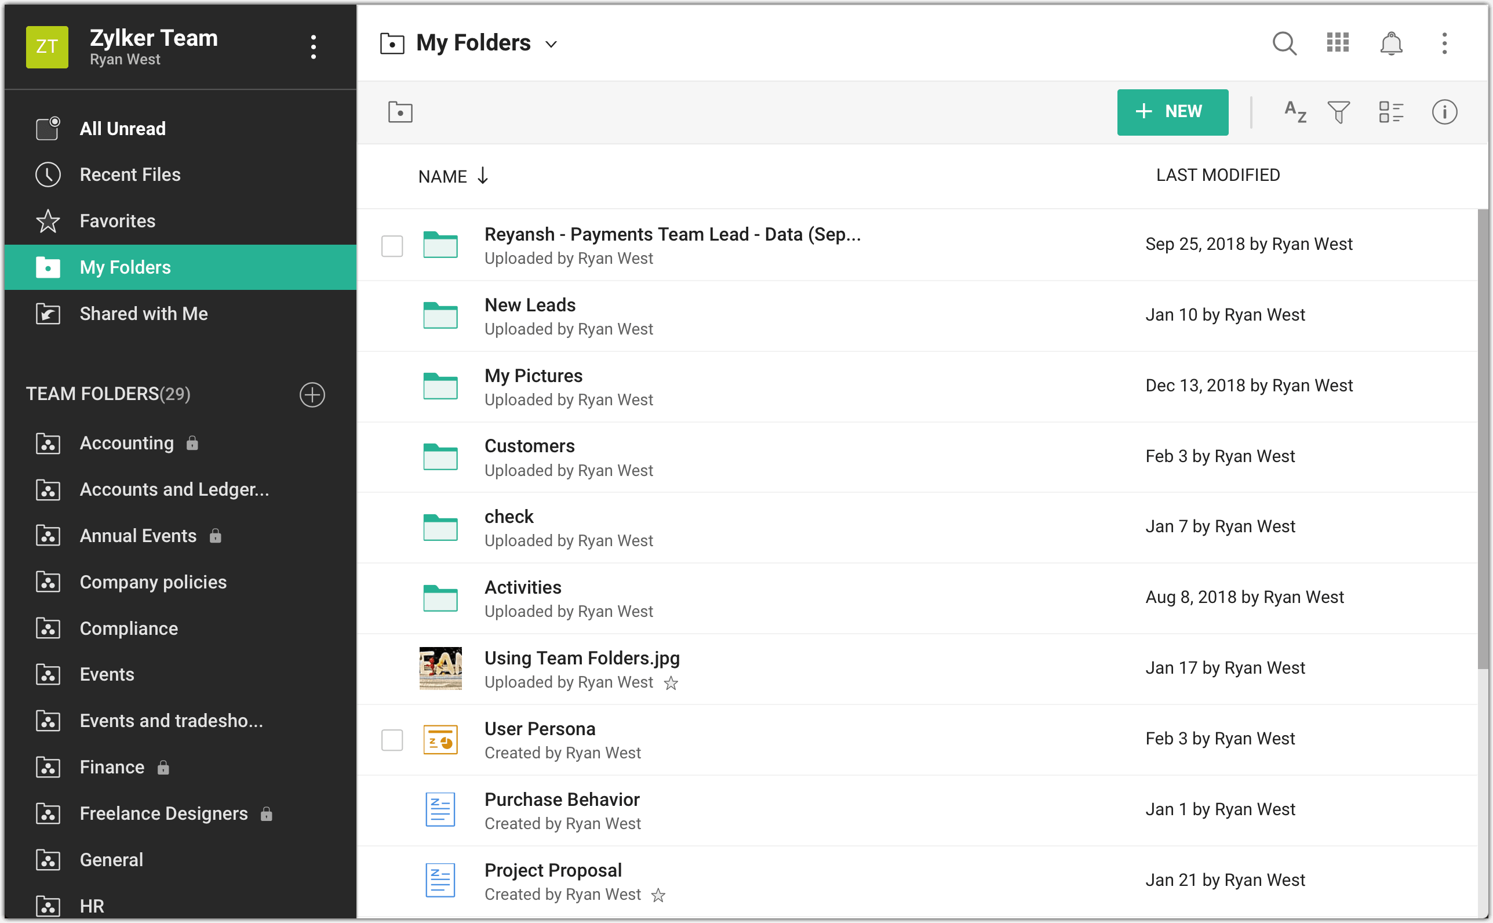Open the search icon
Viewport: 1493px width, 923px height.
[x=1284, y=43]
